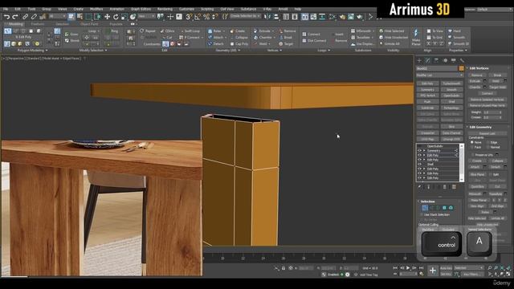Select Polygon sub-object level in Selection rollout

[x=444, y=208]
